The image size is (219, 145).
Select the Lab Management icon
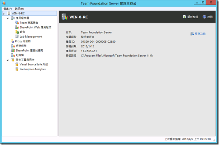pyautogui.click(x=17, y=37)
